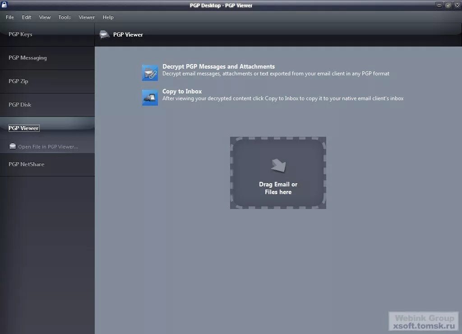Click the envelope icon beside Open File
The width and height of the screenshot is (462, 334).
[12, 146]
